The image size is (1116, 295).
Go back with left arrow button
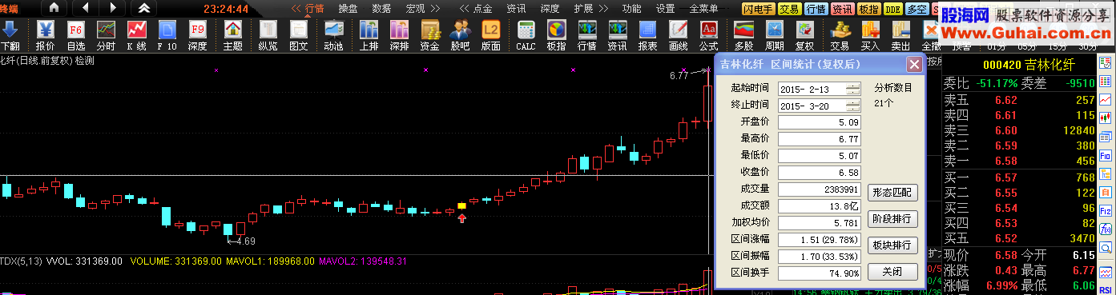[86, 8]
